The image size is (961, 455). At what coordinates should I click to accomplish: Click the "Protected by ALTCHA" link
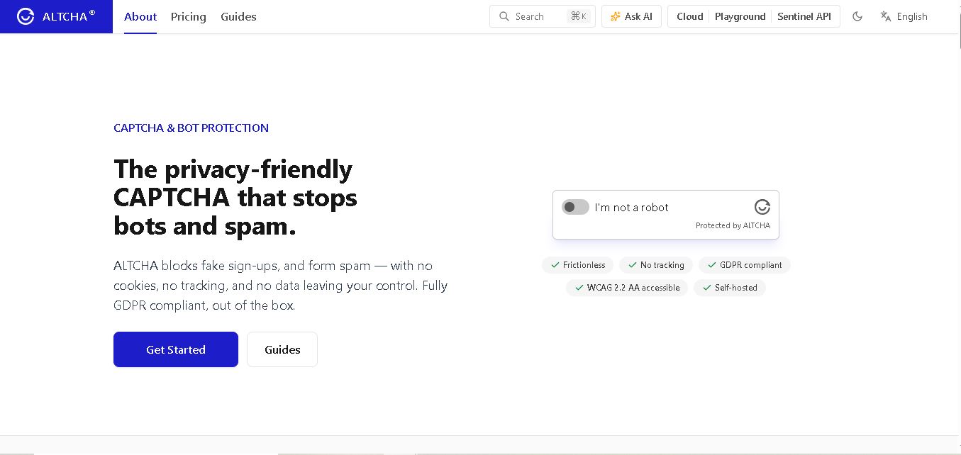click(x=733, y=225)
